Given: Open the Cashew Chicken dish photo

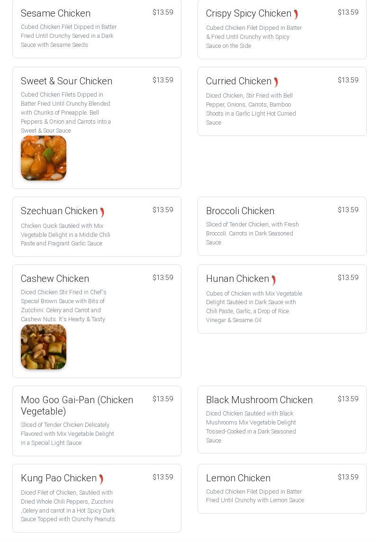Looking at the screenshot, I should tap(44, 347).
